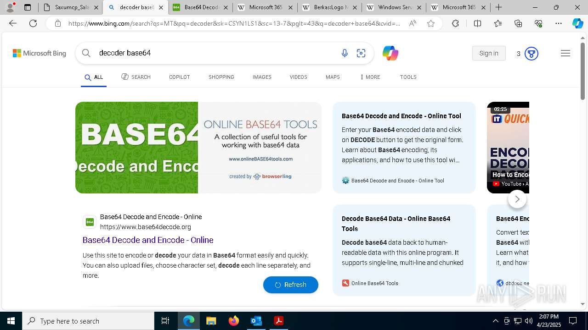Expand the MORE dropdown

[370, 77]
